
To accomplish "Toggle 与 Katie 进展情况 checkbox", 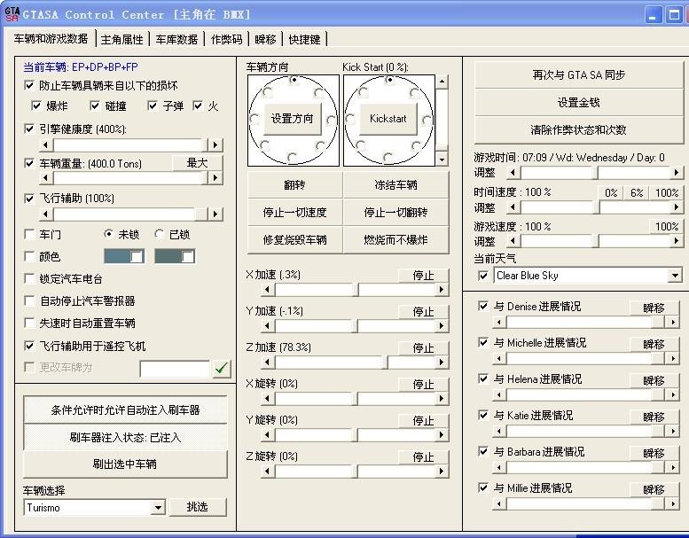I will coord(483,415).
